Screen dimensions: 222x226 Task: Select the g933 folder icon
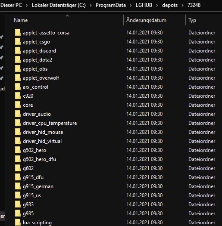[18, 204]
